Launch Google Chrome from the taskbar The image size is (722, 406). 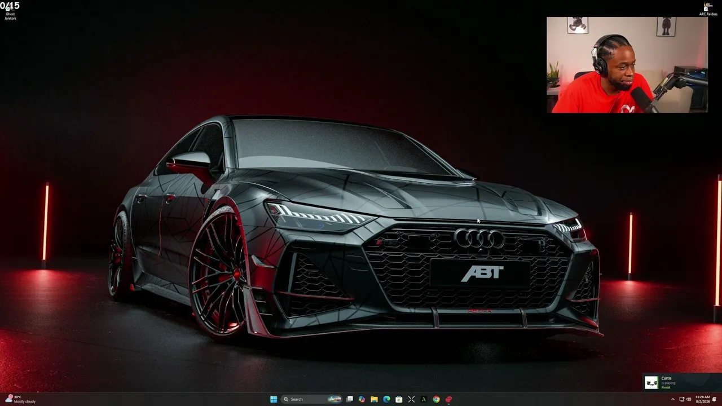[x=436, y=399]
